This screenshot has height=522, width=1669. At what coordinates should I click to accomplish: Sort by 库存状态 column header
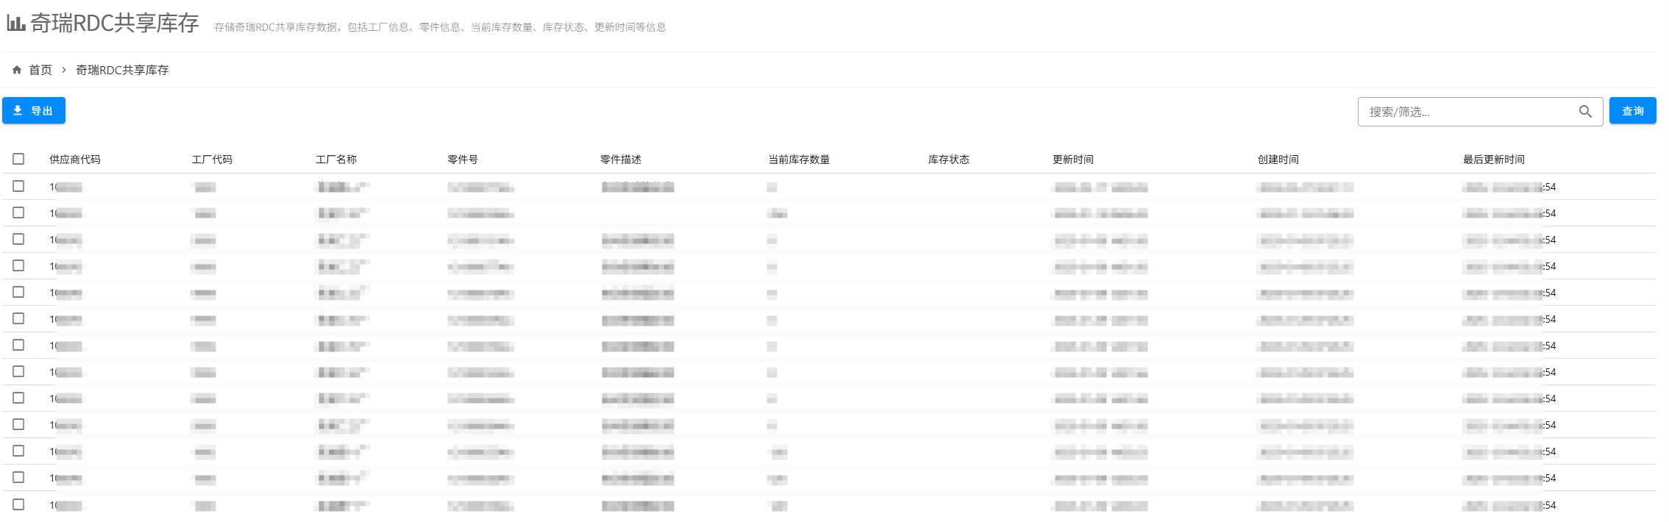948,160
